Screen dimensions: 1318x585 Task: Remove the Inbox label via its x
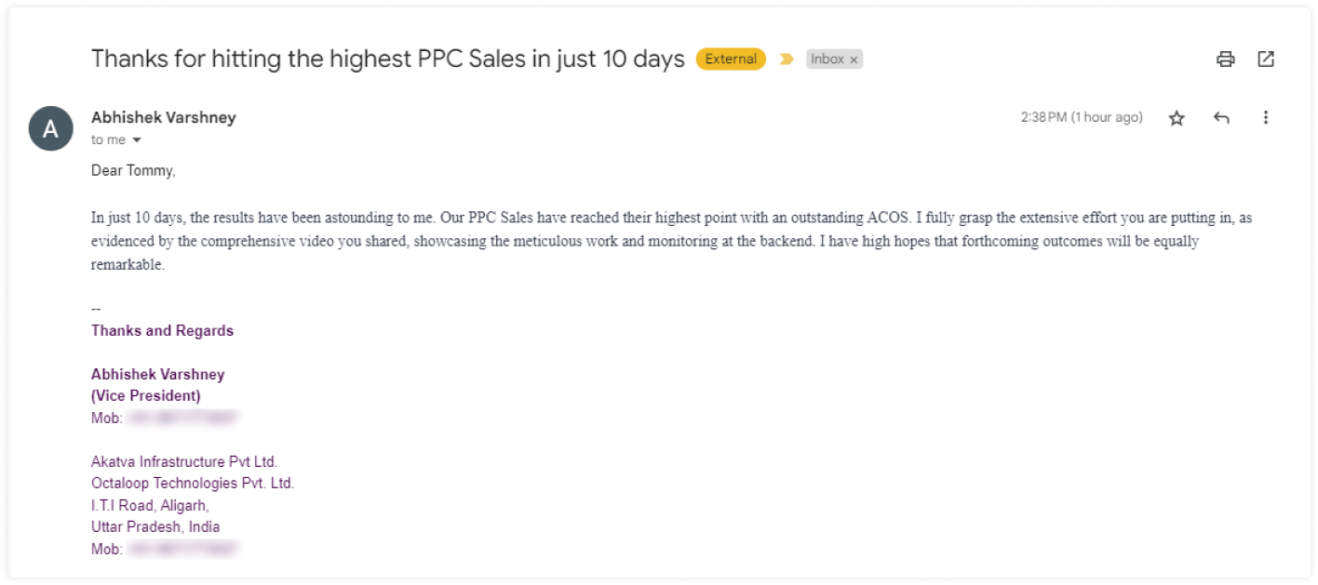pos(854,60)
